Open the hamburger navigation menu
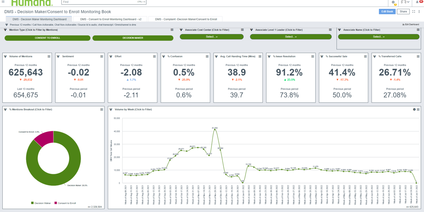The image size is (424, 212). [x=3, y=2]
